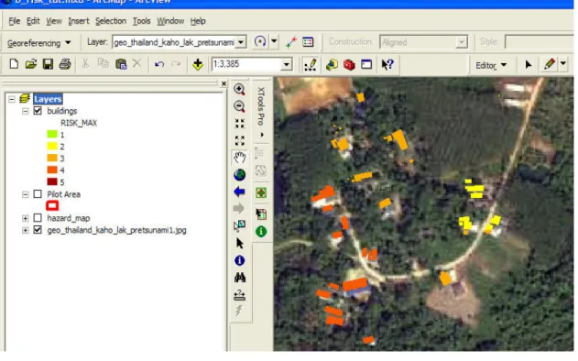Screen dimensions: 578x361
Task: Print the map
Action: pyautogui.click(x=65, y=64)
